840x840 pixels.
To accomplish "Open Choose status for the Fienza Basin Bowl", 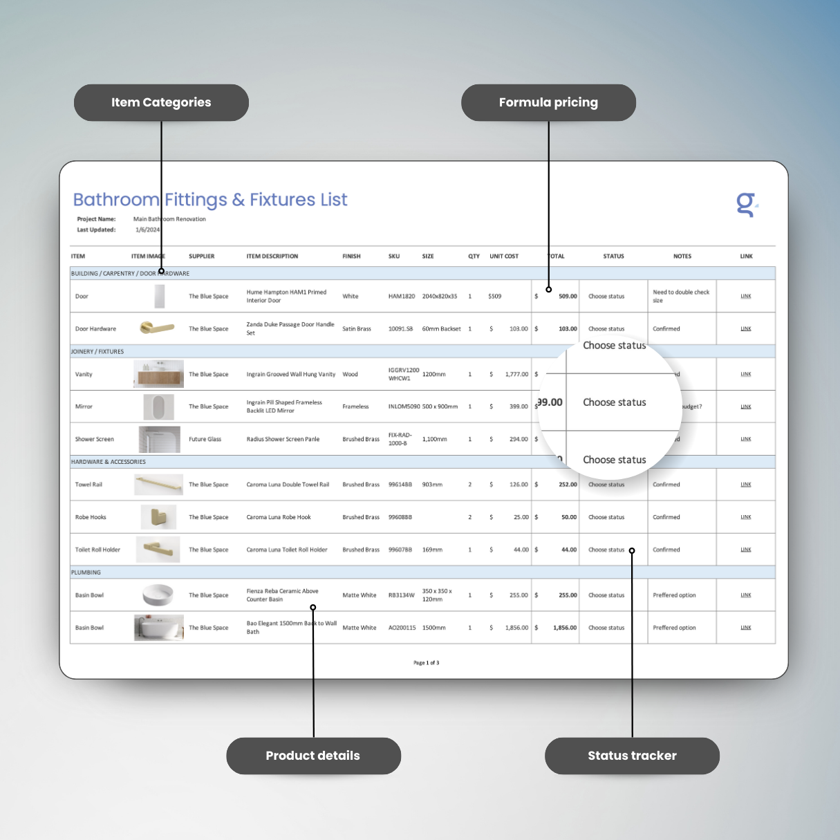I will [x=606, y=595].
